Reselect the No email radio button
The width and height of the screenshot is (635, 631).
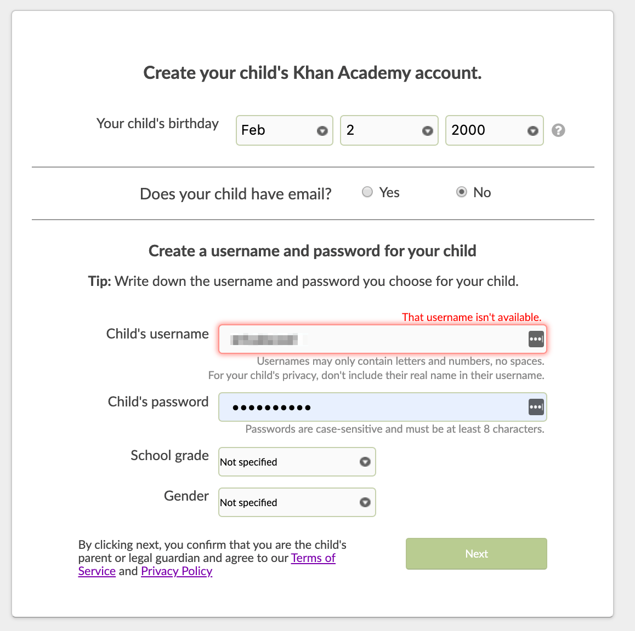[462, 192]
